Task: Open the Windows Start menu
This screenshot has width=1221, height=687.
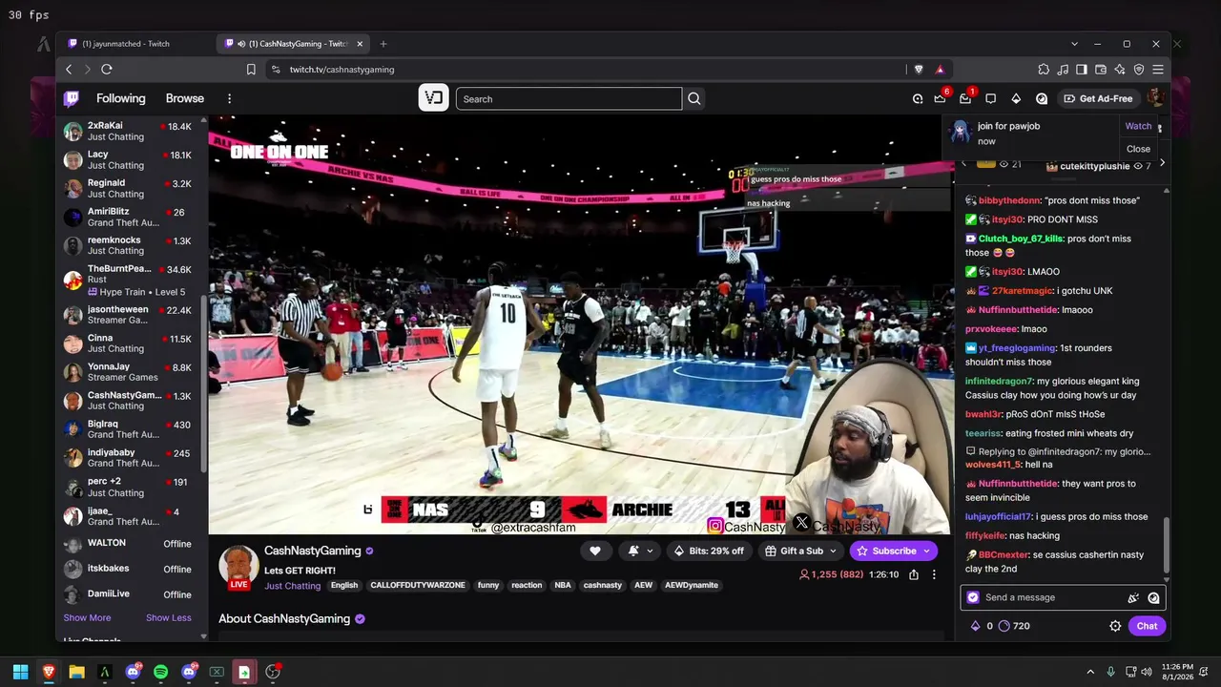Action: (x=20, y=672)
